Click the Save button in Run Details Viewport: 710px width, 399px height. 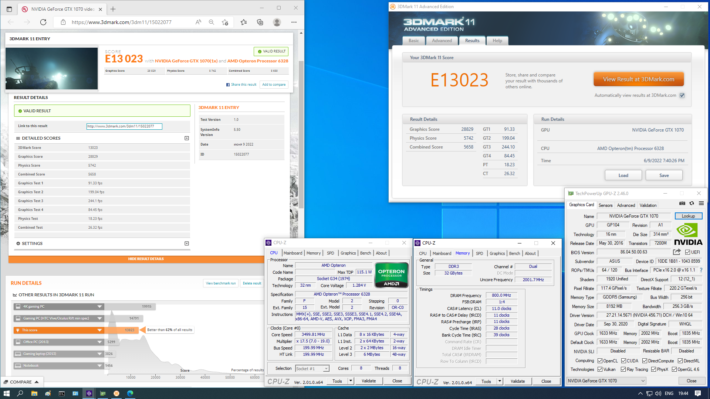pos(664,175)
